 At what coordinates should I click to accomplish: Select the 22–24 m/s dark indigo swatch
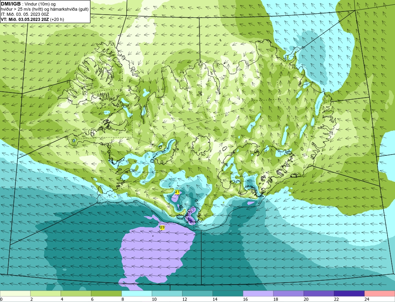(x=350, y=294)
